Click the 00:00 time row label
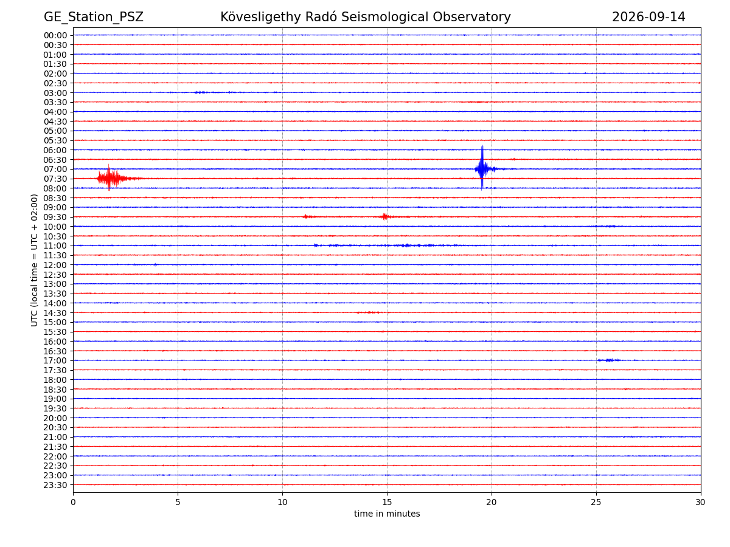The height and width of the screenshot is (547, 730). (x=55, y=35)
